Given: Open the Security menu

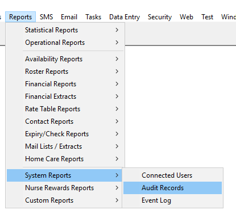Looking at the screenshot, I should pyautogui.click(x=160, y=17).
